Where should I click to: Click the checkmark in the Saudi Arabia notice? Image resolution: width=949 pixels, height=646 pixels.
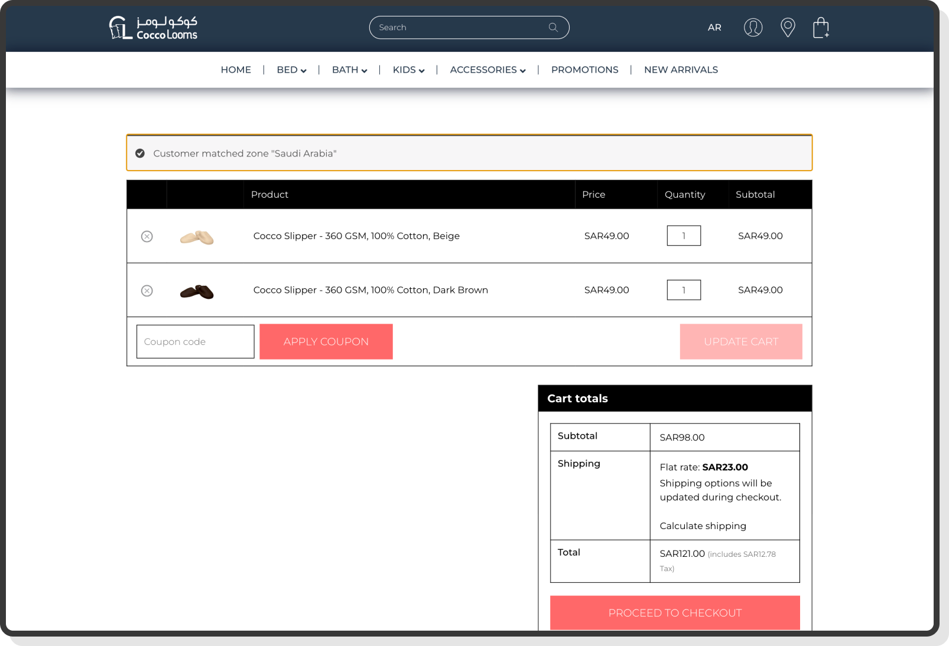click(x=139, y=153)
